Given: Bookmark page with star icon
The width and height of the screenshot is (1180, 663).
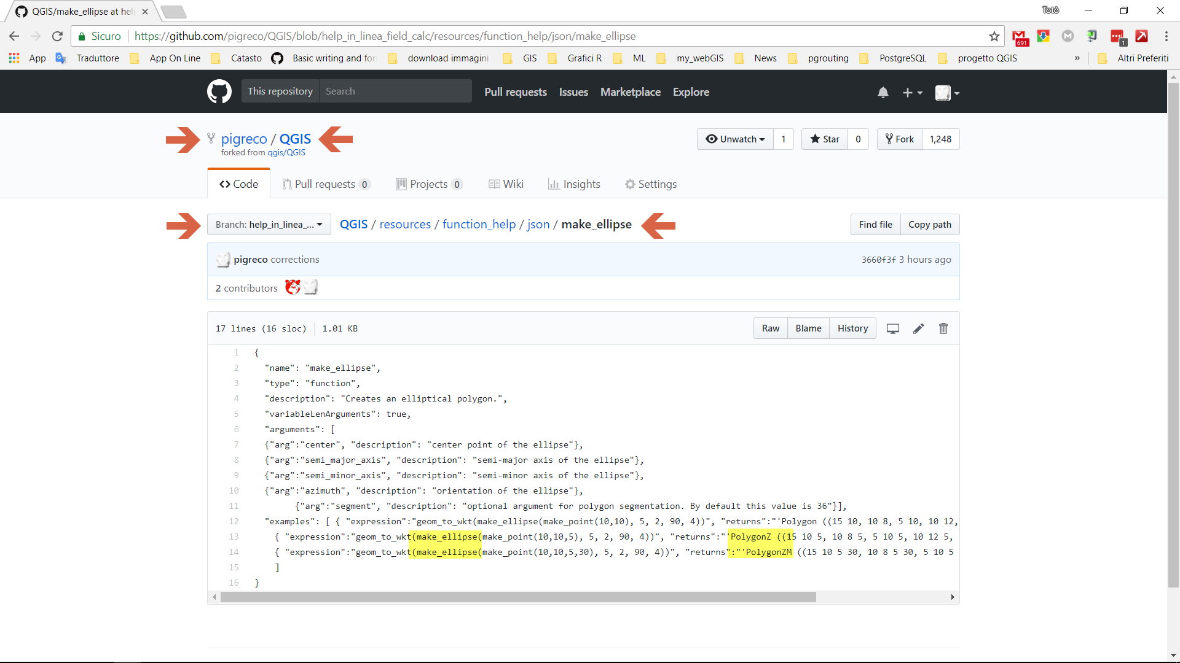Looking at the screenshot, I should [x=994, y=36].
